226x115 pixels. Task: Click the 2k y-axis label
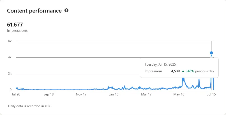pos(10,74)
